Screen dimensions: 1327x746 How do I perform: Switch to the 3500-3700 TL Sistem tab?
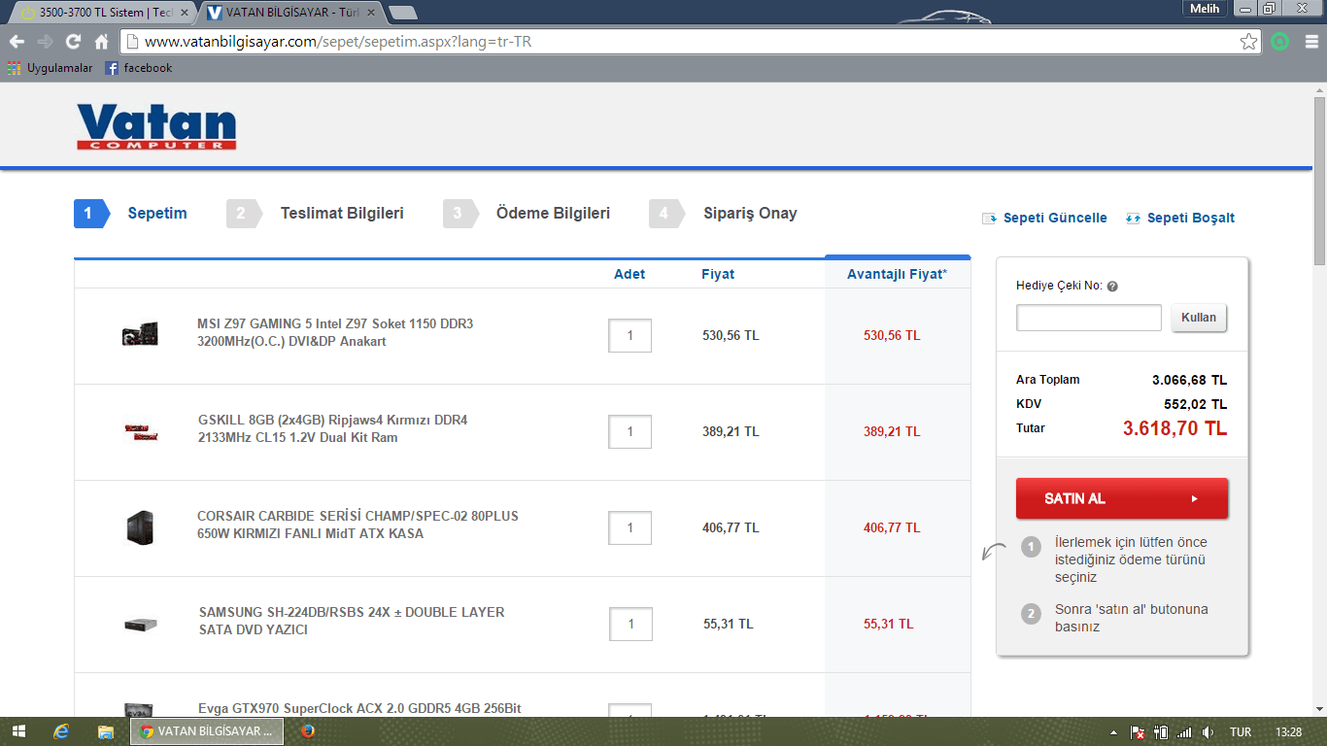point(104,13)
